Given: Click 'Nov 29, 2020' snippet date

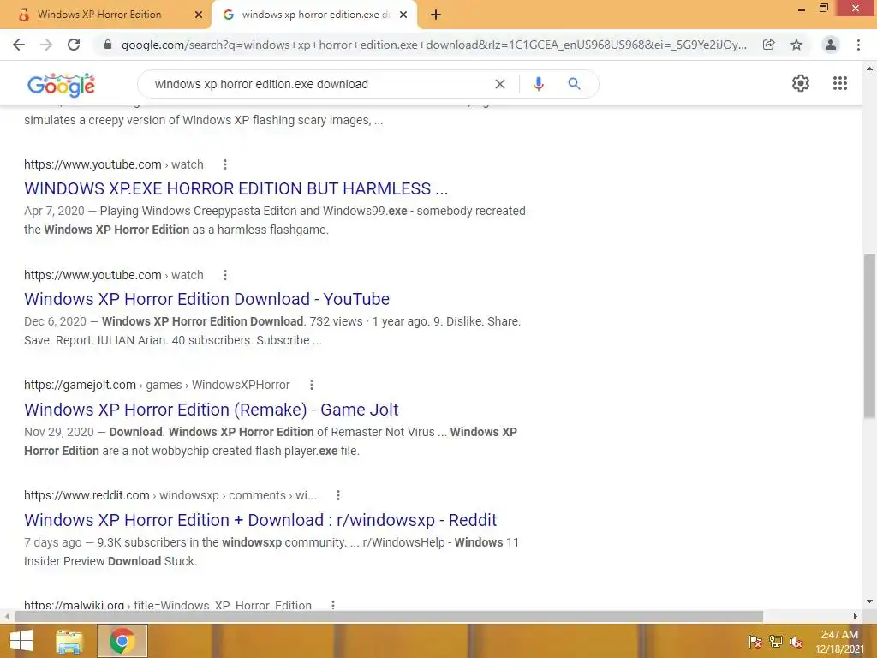Looking at the screenshot, I should (x=59, y=432).
